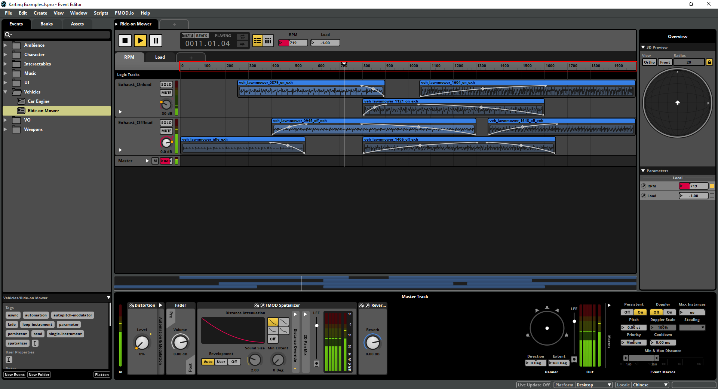
Task: Click the New Event button
Action: 15,374
